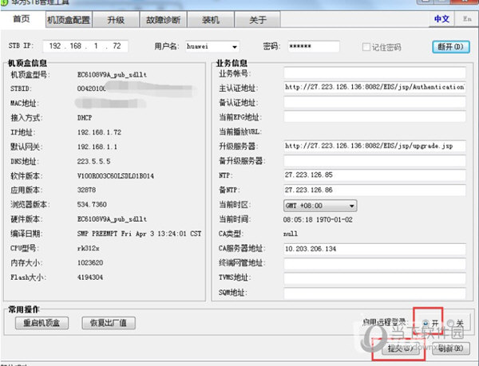Image resolution: width=479 pixels, height=366 pixels.
Task: Click the 重启机顶盒 button
Action: 42,323
